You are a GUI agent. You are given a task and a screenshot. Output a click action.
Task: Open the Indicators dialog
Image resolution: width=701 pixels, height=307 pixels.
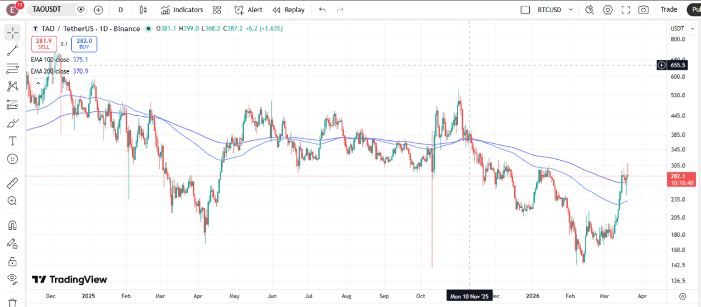[182, 10]
